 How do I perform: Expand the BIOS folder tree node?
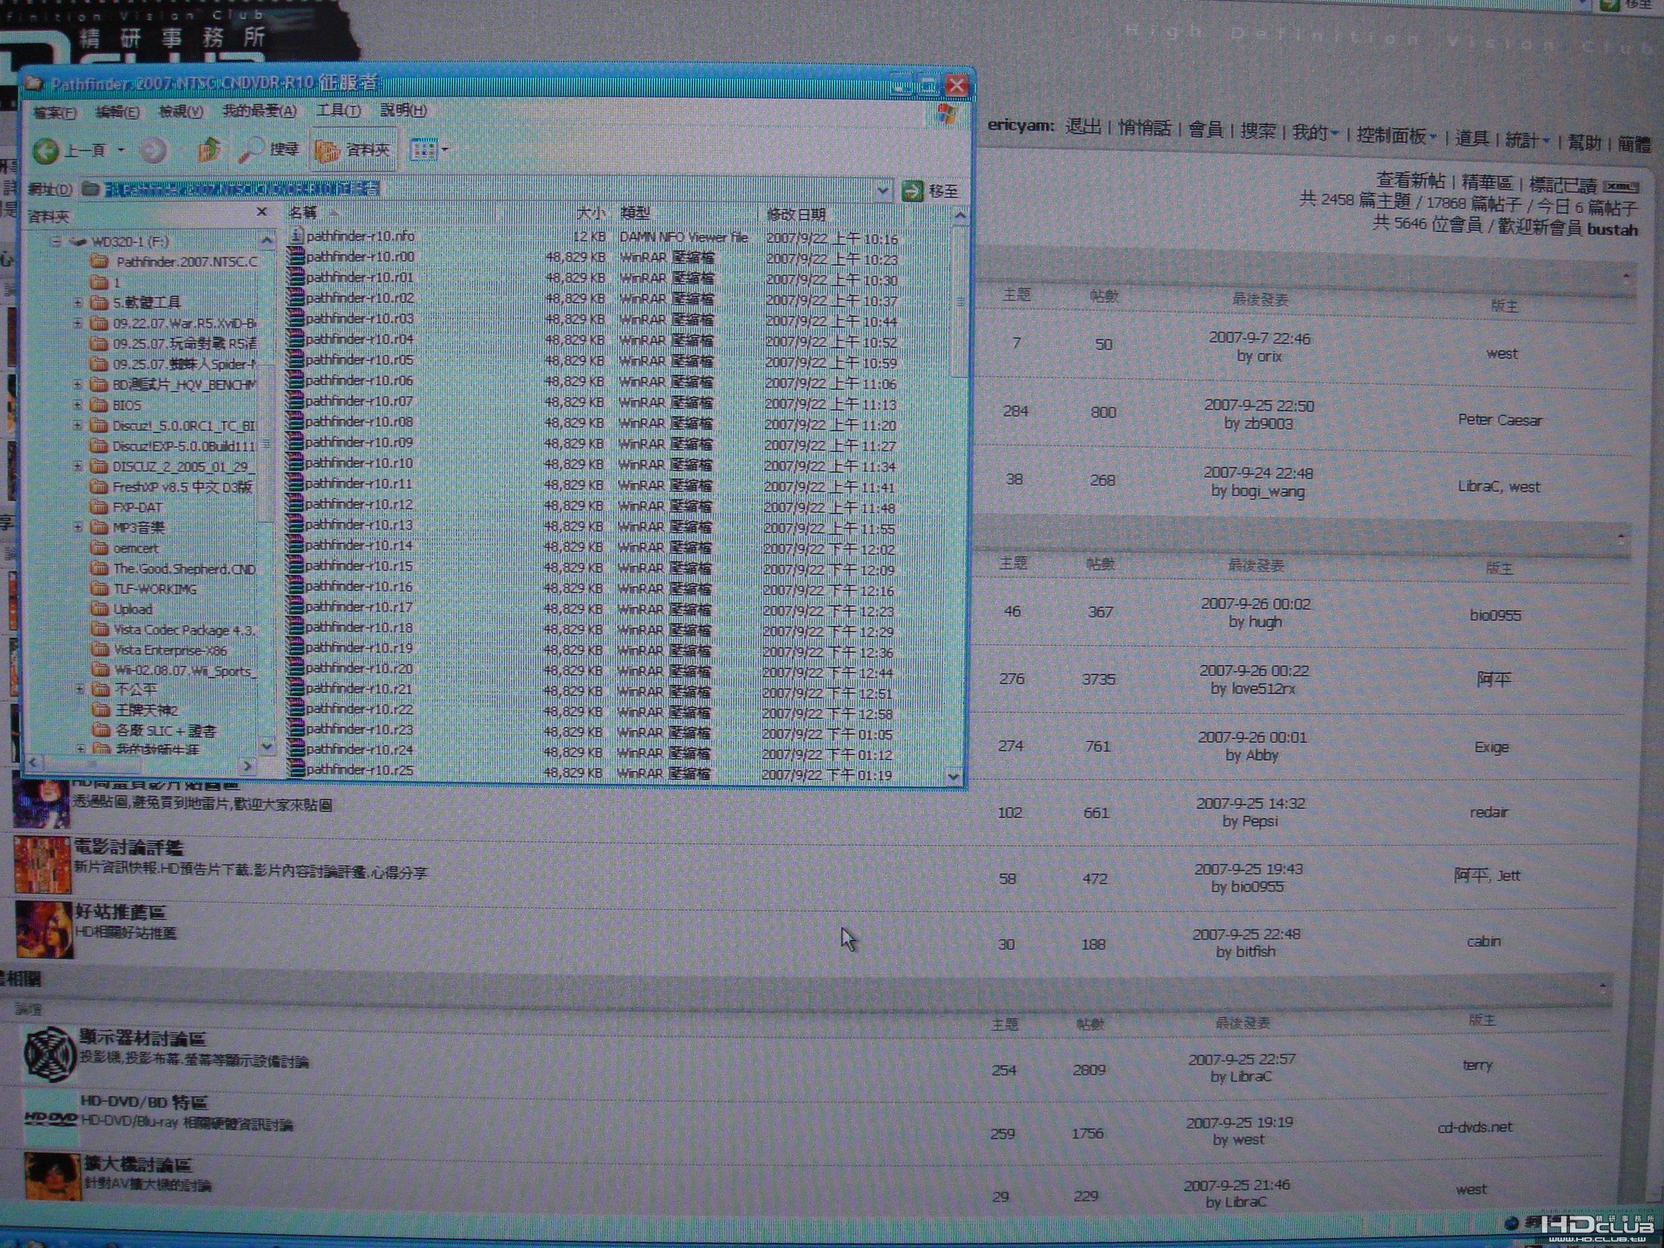pos(78,405)
